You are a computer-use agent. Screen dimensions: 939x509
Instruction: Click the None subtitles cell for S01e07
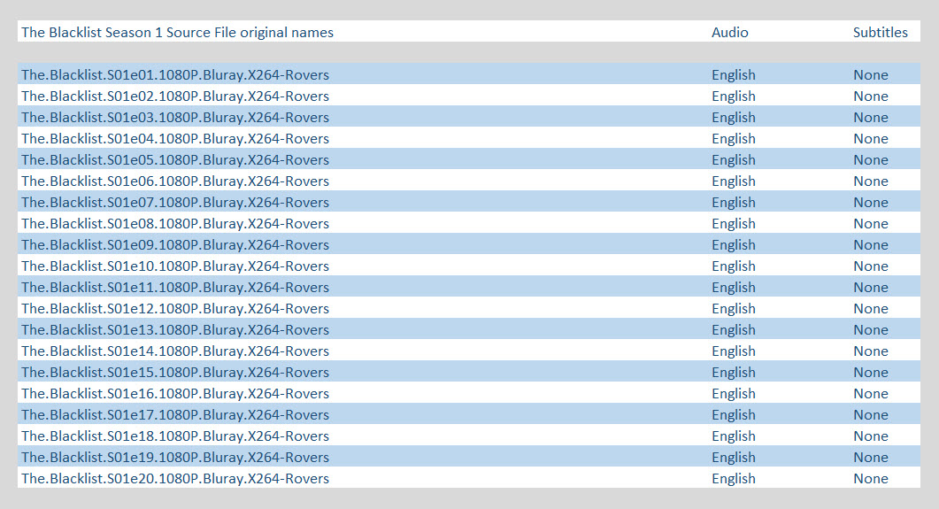click(x=871, y=203)
